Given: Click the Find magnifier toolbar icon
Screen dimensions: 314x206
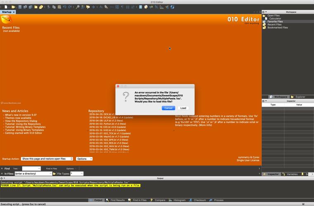Looking at the screenshot, I should [x=78, y=7].
